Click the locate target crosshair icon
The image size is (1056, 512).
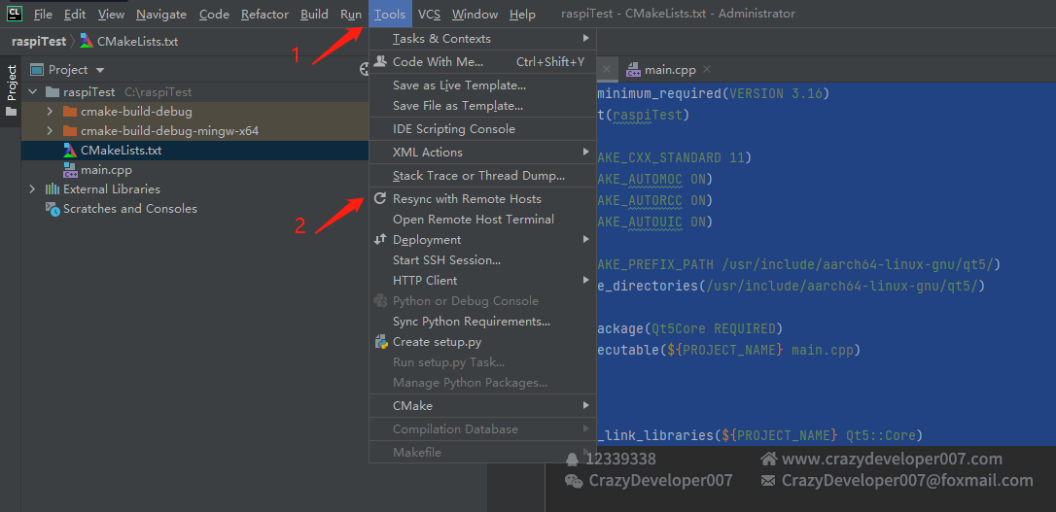(x=365, y=69)
